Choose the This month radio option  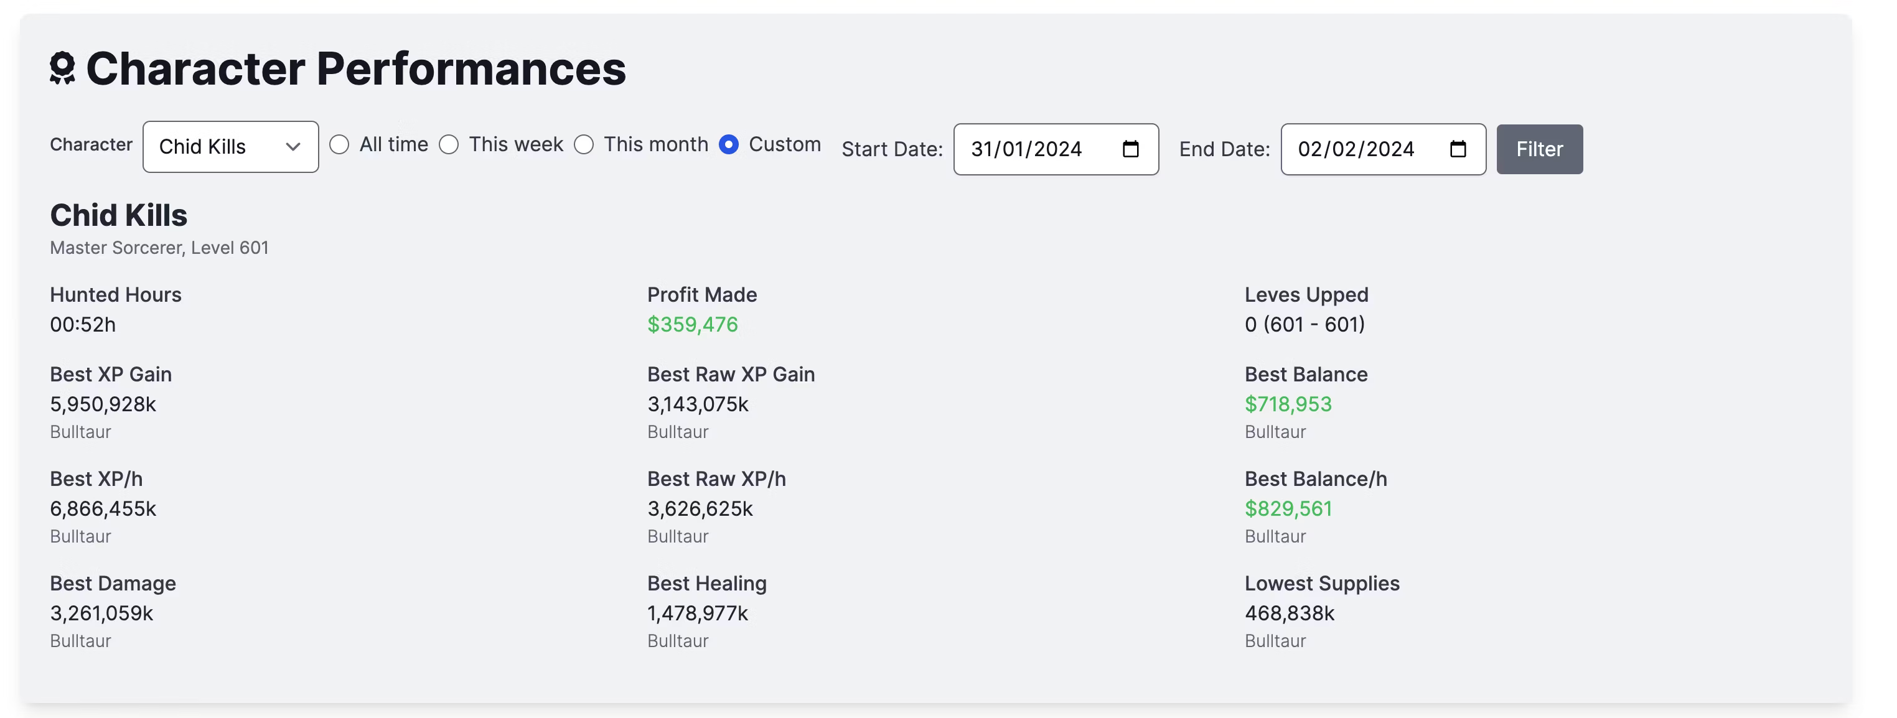point(584,144)
